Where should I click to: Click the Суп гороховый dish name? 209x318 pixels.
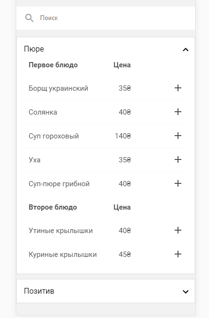54,136
